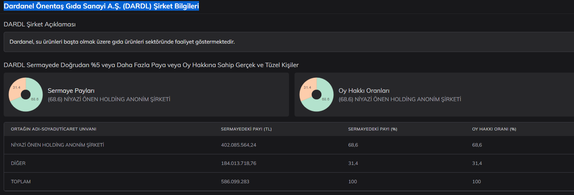
Task: Click the (68.6) NİYAZİ ÖNEN legend under Oy Hakkı Oranları
Action: (x=400, y=99)
